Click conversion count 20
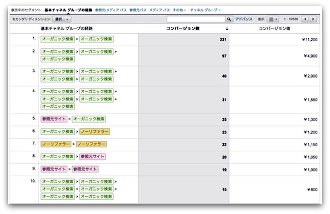 coord(224,157)
